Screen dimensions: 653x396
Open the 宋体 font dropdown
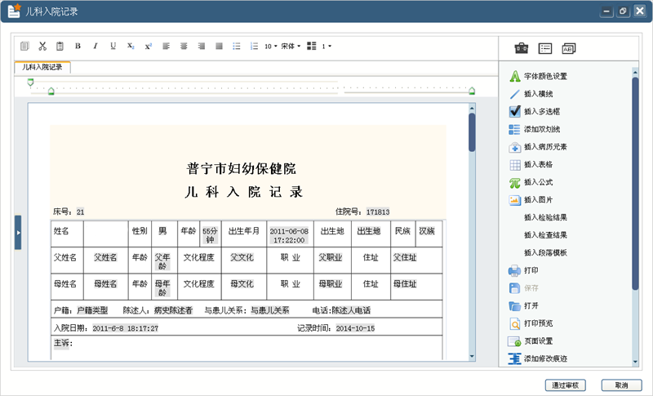point(291,47)
